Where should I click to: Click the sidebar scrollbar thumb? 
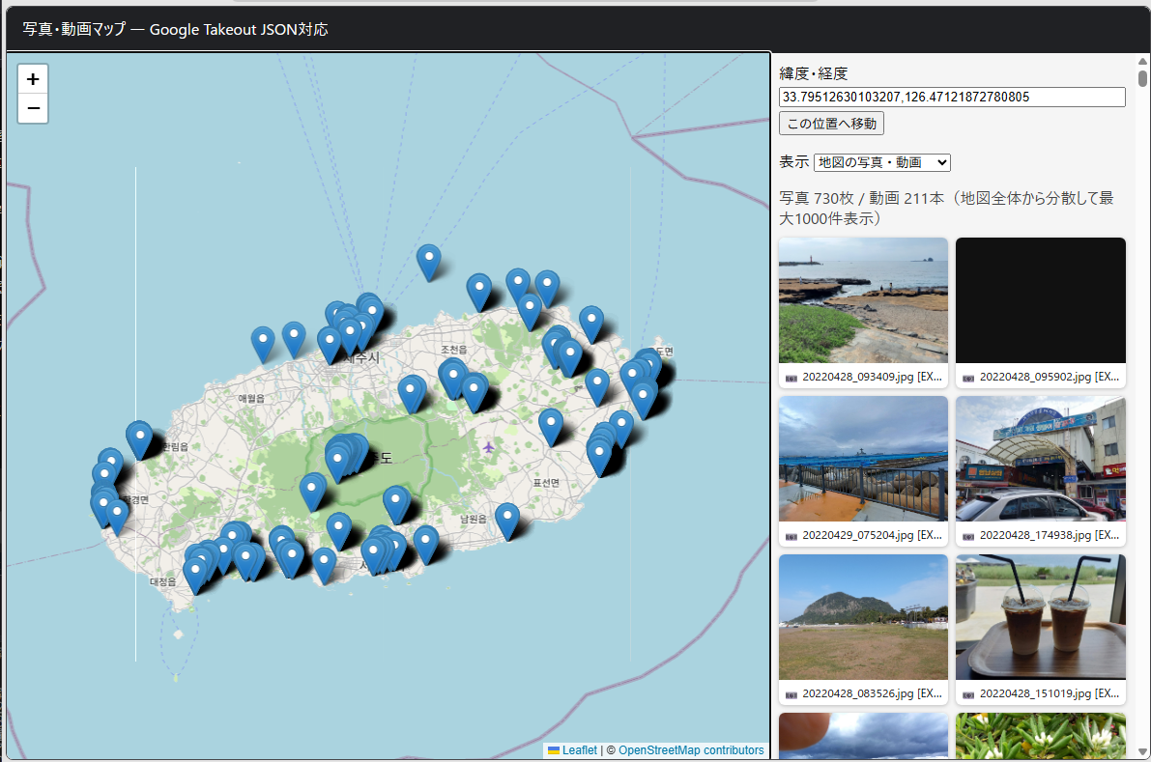1142,78
